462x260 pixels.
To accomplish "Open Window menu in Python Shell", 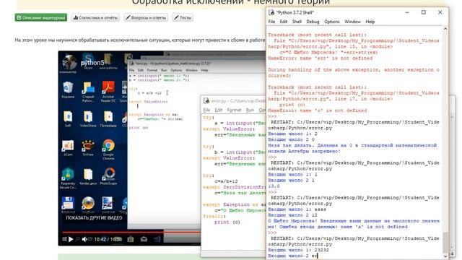I will (352, 22).
